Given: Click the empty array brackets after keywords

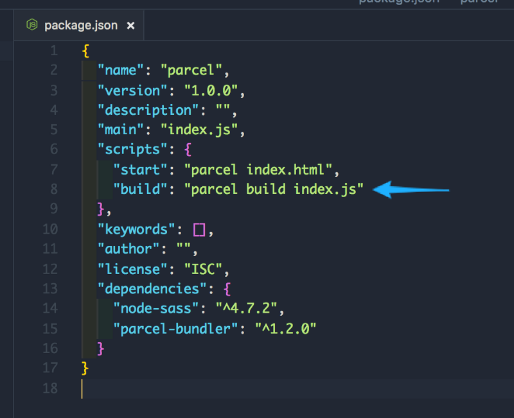Looking at the screenshot, I should tap(199, 229).
